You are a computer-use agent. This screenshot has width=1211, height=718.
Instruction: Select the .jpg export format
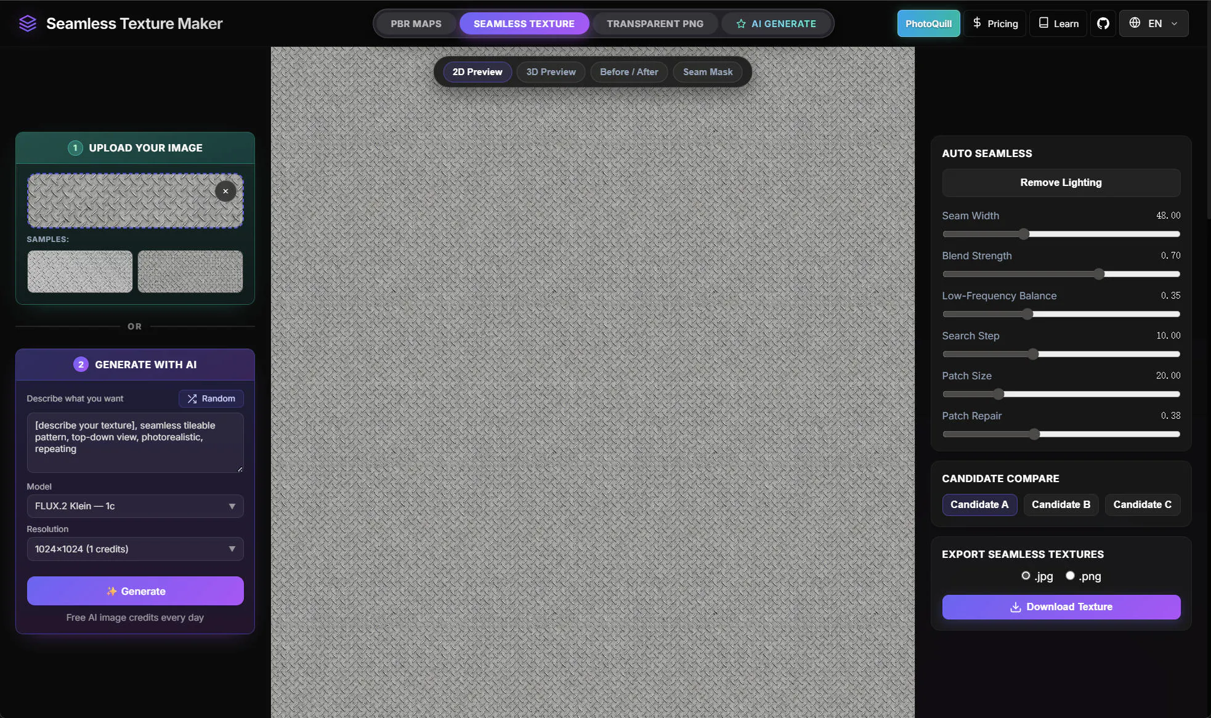coord(1026,576)
